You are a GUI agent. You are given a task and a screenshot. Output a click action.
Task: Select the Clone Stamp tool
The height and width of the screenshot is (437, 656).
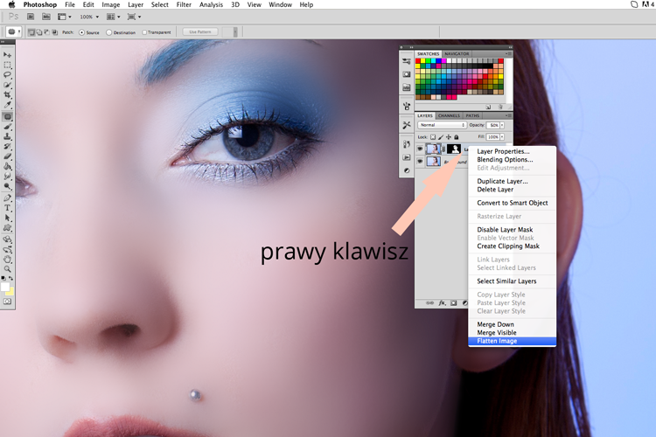[x=7, y=136]
